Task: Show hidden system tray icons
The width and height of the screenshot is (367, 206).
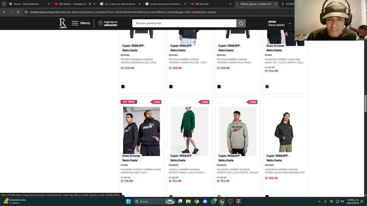Action: coord(319,201)
